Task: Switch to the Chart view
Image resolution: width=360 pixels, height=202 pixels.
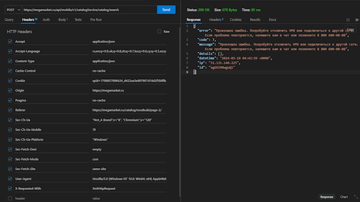Action: (344, 197)
